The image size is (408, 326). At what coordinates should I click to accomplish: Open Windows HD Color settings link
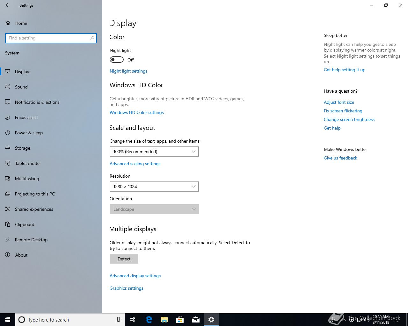click(x=137, y=112)
